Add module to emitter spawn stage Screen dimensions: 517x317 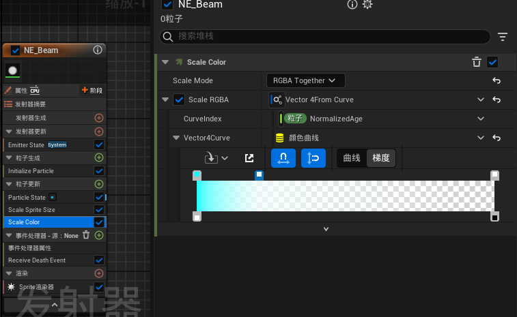coord(99,118)
